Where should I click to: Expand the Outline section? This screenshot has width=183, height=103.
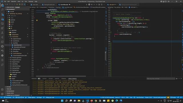coord(17,87)
